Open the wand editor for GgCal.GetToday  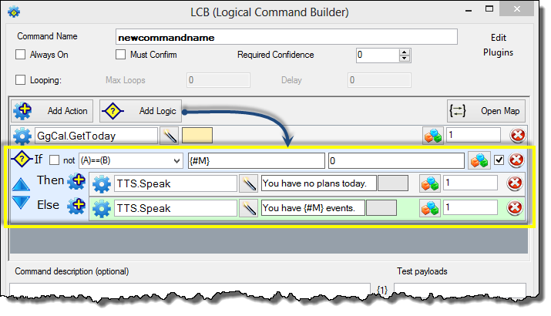[169, 136]
